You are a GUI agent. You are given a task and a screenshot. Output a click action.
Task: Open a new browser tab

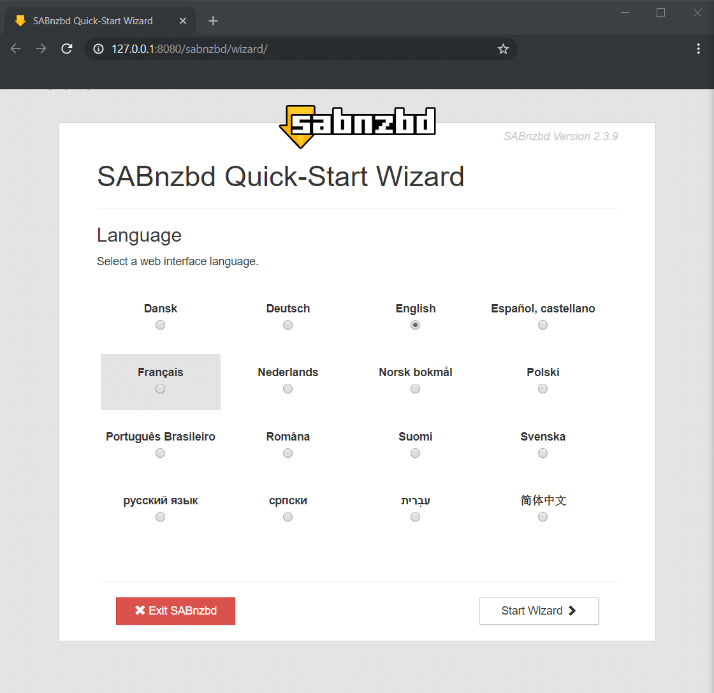[212, 20]
